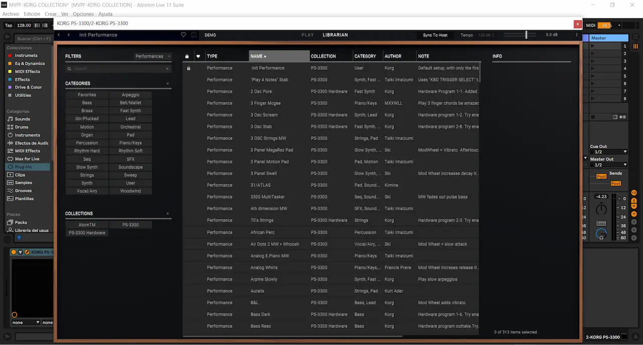Open Drums category in Ableton browser
This screenshot has width=643, height=345.
(x=22, y=127)
